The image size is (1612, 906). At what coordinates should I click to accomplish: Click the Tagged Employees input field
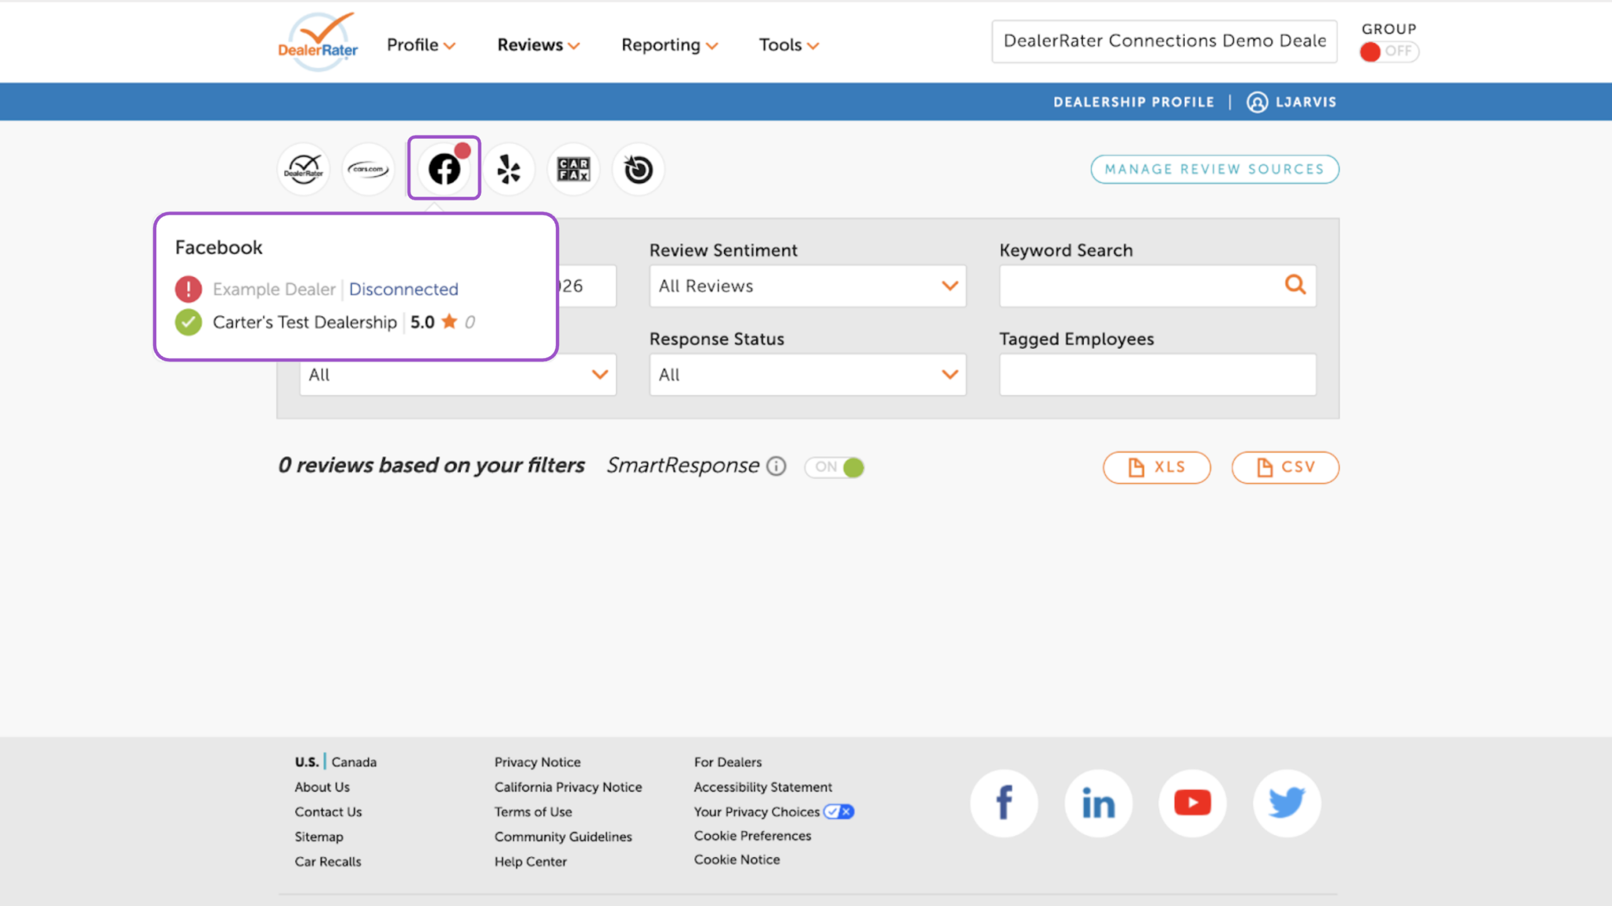click(1157, 374)
